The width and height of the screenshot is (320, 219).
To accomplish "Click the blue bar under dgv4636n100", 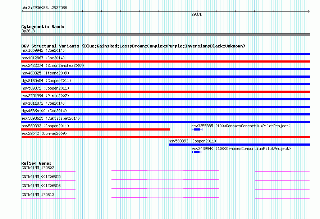I will click(165, 114).
